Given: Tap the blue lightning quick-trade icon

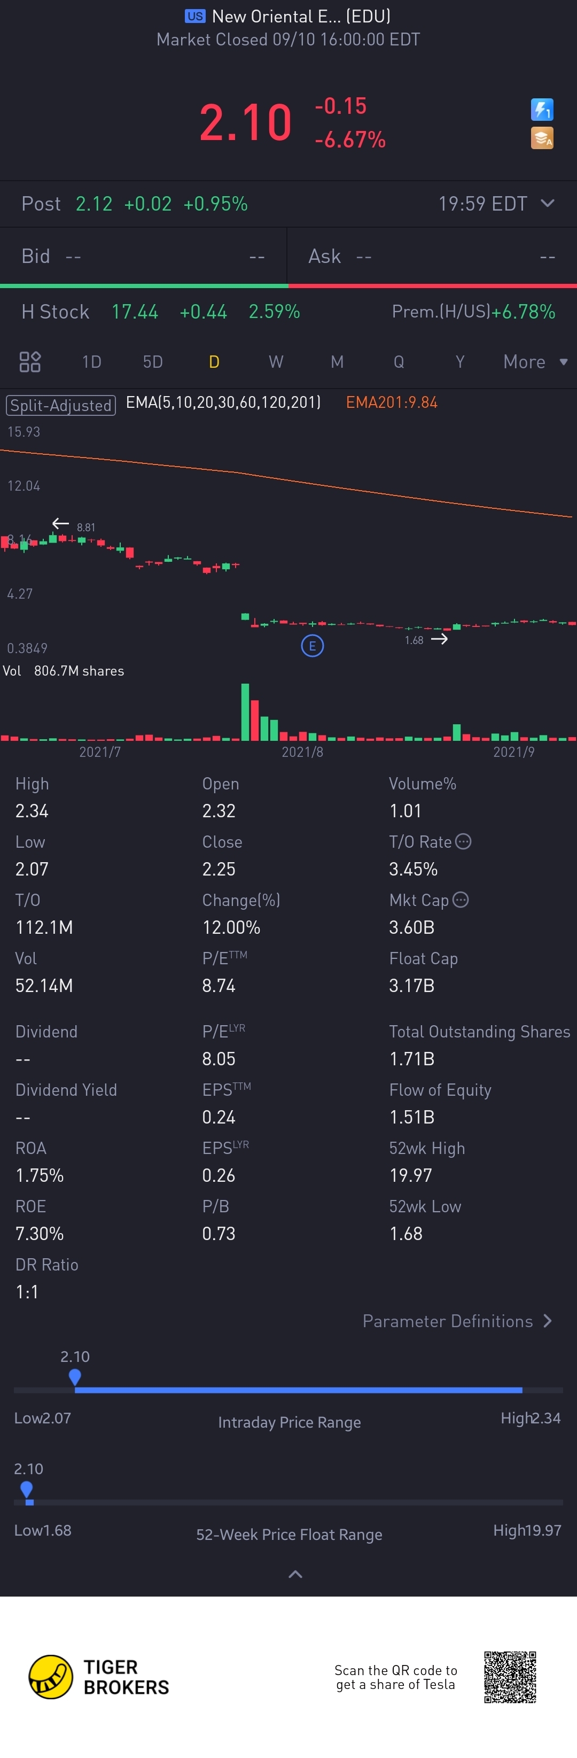Looking at the screenshot, I should click(x=542, y=109).
